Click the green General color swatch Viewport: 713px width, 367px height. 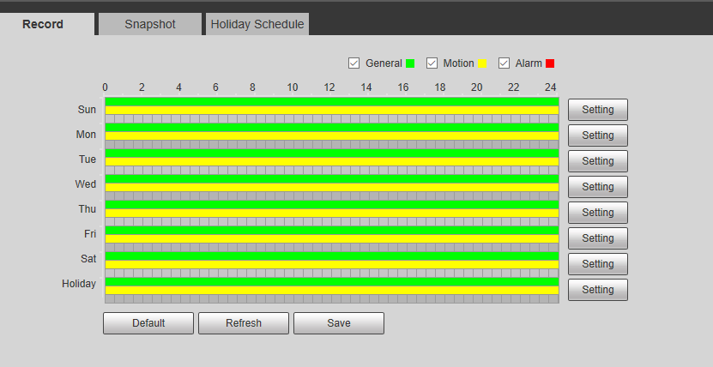click(410, 63)
